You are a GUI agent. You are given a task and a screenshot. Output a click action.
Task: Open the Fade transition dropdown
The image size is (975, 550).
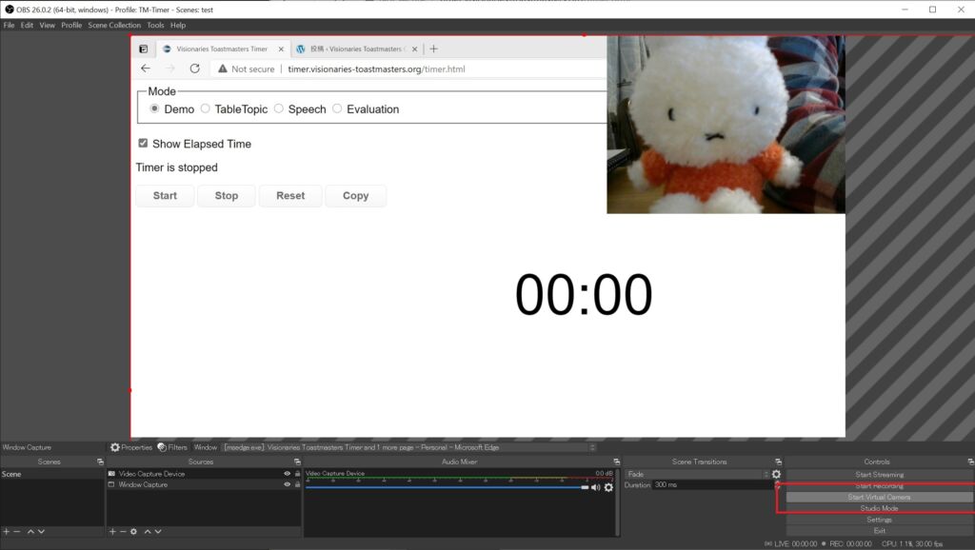click(x=697, y=474)
